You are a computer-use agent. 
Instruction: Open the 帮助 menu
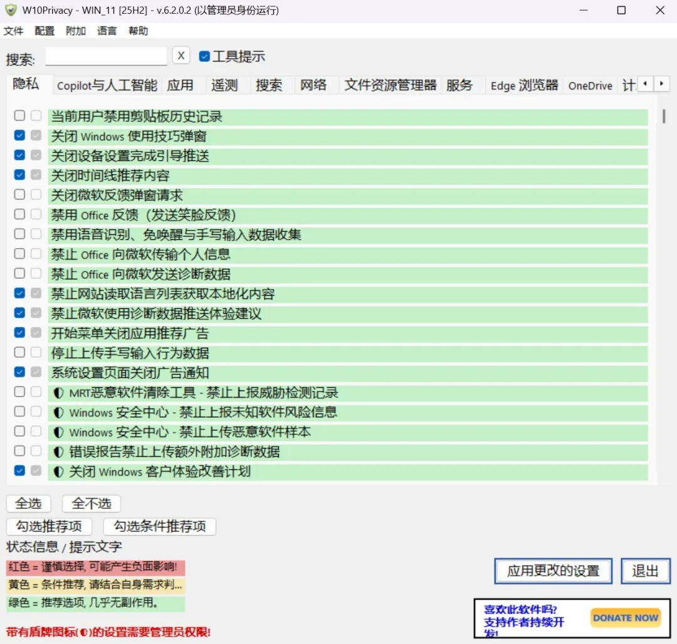coord(138,31)
